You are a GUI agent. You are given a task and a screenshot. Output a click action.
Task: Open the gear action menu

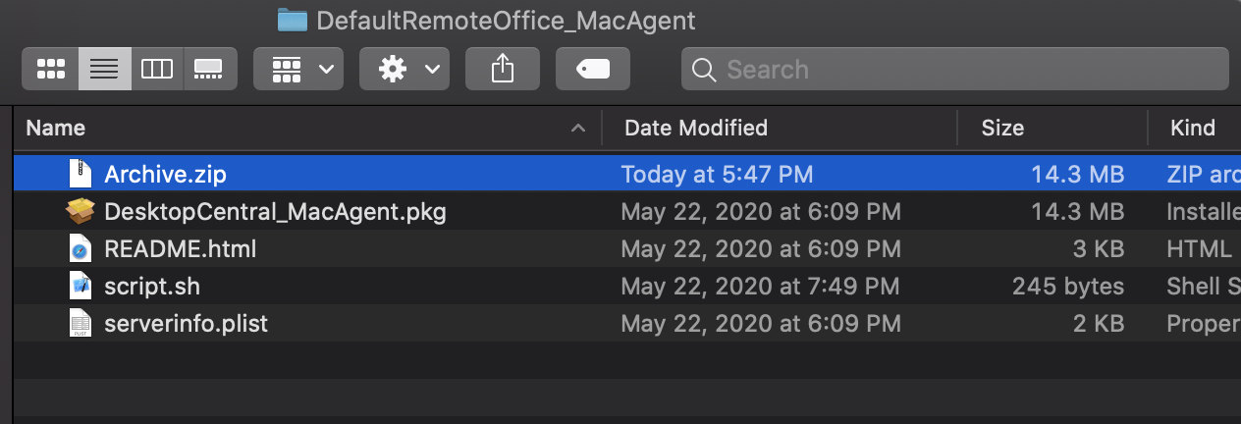[x=405, y=69]
